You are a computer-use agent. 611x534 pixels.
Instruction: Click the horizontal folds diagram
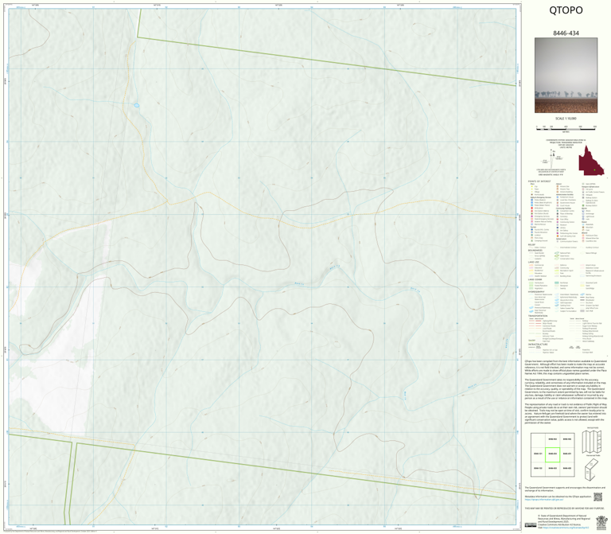[592, 441]
